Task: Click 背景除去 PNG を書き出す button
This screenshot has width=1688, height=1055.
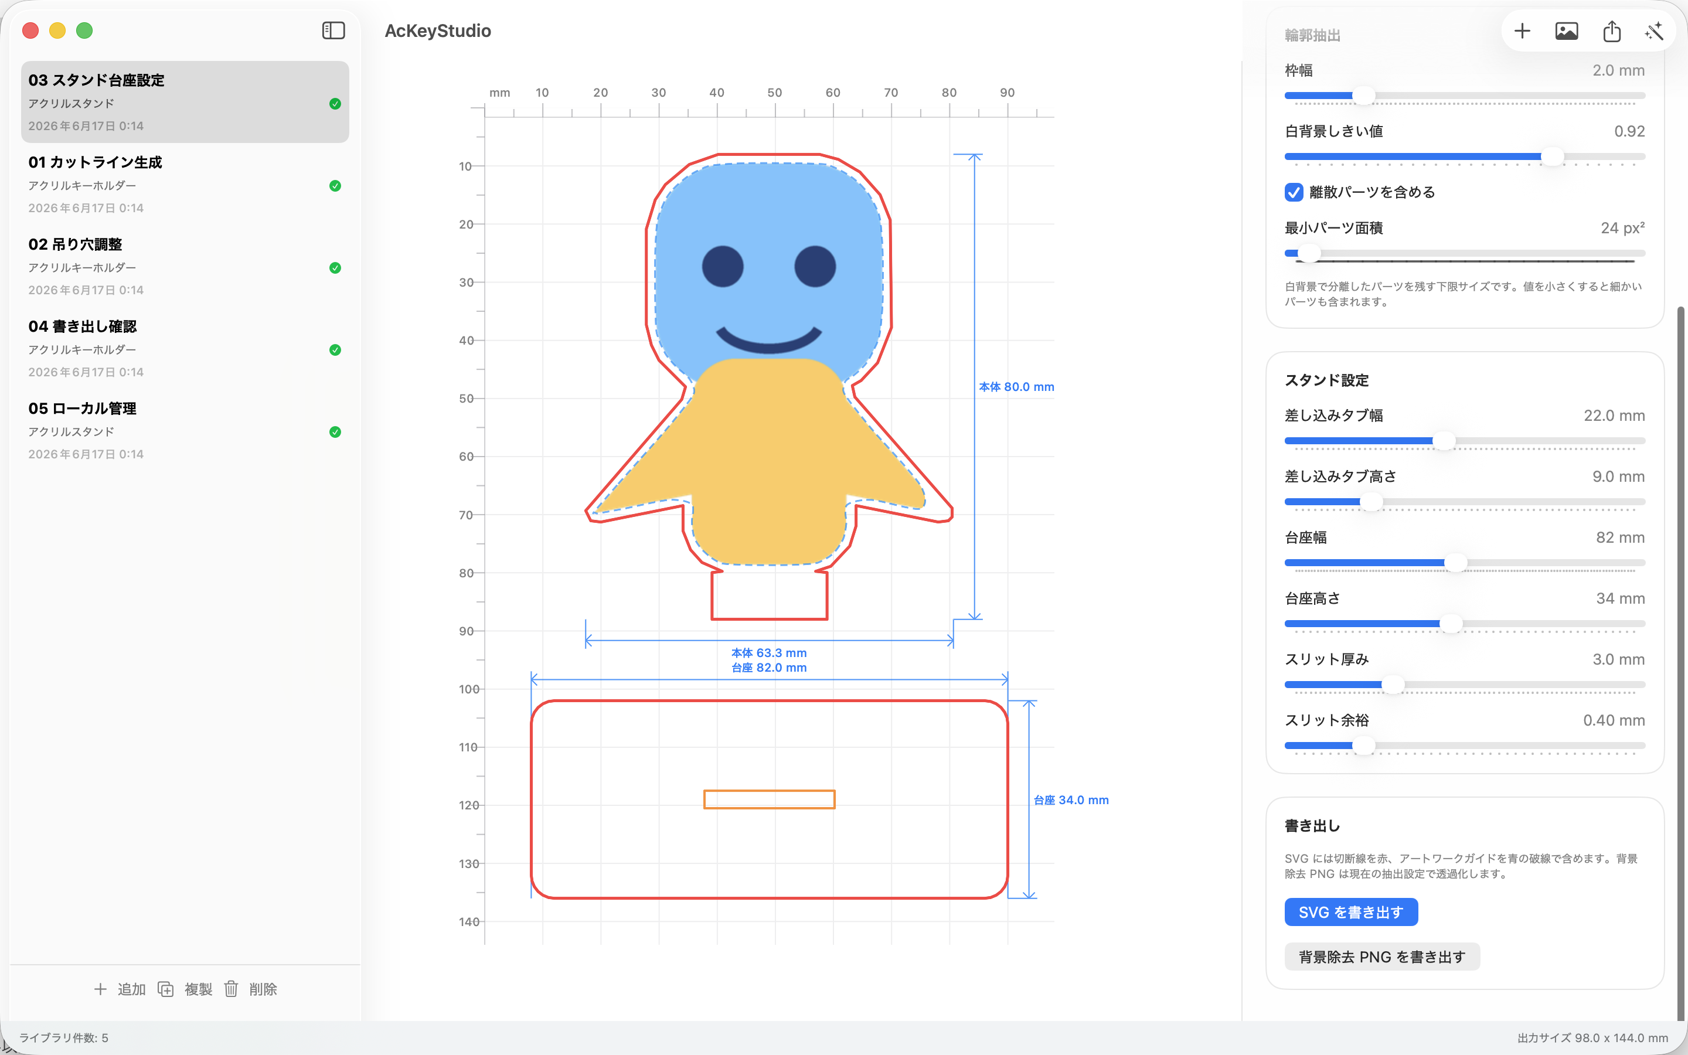Action: click(1382, 957)
